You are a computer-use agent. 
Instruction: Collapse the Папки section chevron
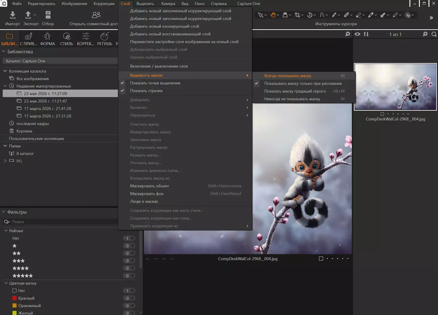[x=5, y=146]
